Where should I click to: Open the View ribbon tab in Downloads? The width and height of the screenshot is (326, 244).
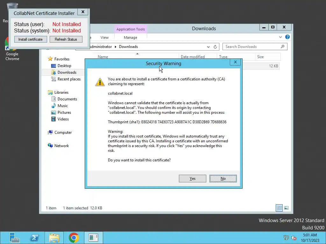104,37
